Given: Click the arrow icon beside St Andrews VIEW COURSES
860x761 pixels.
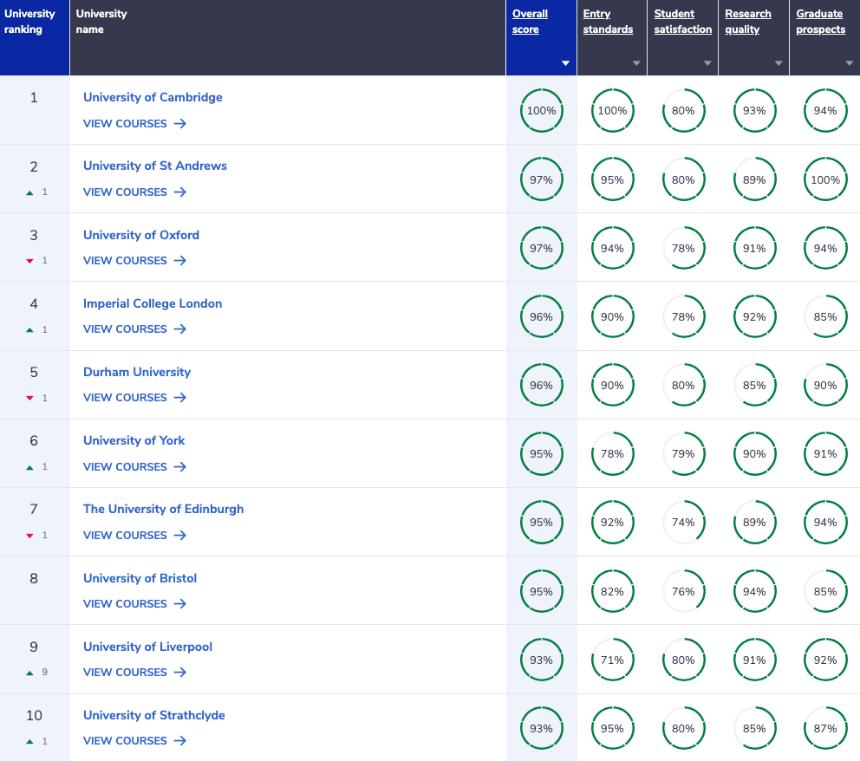Looking at the screenshot, I should coord(179,192).
